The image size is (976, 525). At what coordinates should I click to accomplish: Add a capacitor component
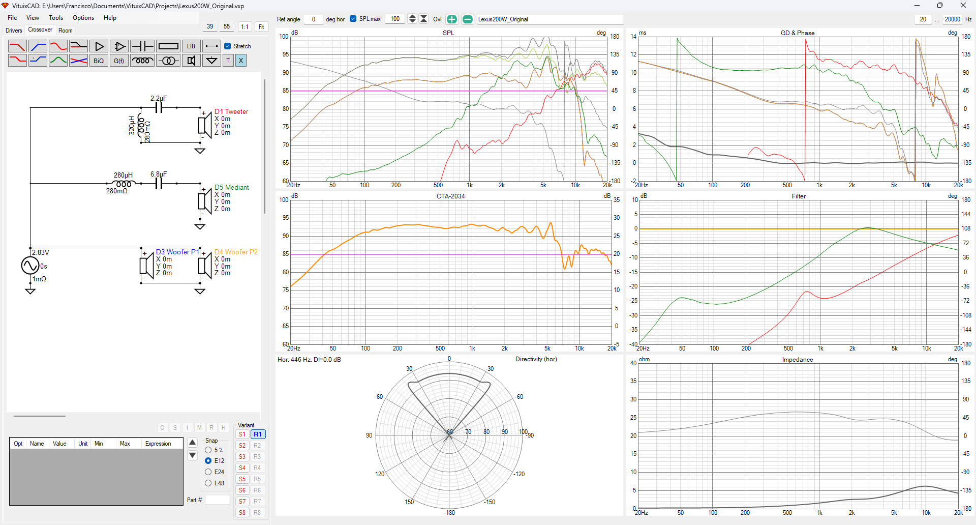(x=142, y=46)
